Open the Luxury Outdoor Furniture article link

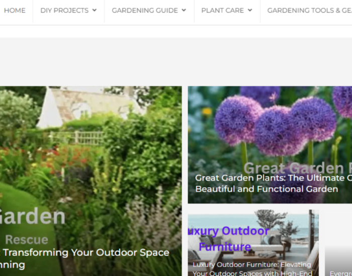252,269
